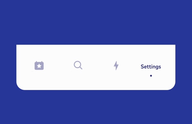Click the lower tip of lightning bolt

tap(116, 69)
